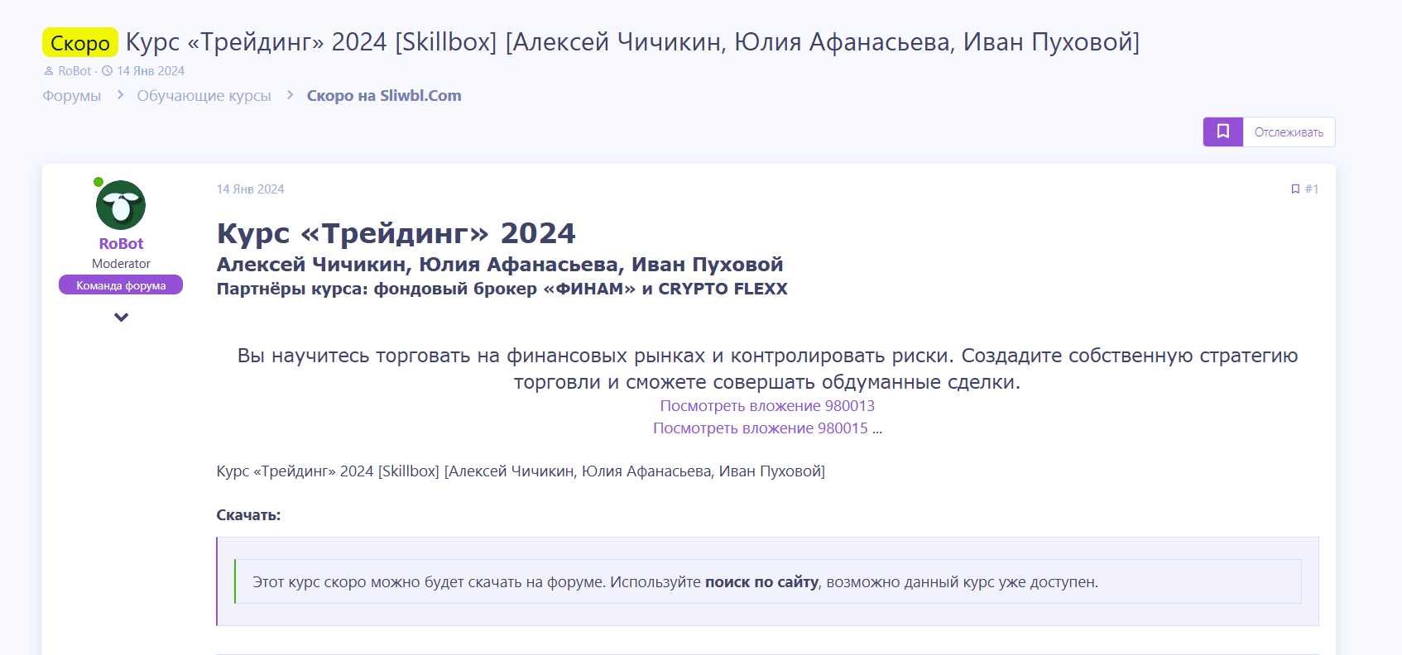Click the heading Курс «Трейдинг» 2024
This screenshot has width=1402, height=655.
396,233
